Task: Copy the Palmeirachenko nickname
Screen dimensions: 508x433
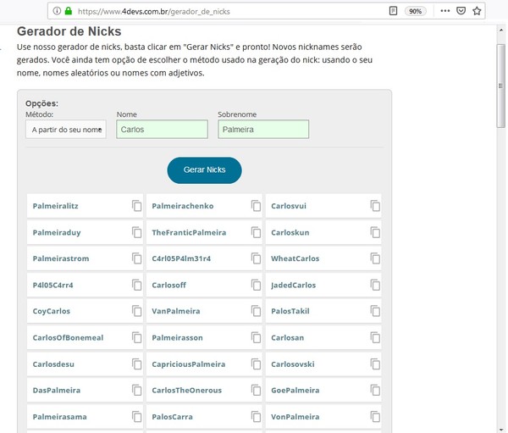Action: (256, 206)
